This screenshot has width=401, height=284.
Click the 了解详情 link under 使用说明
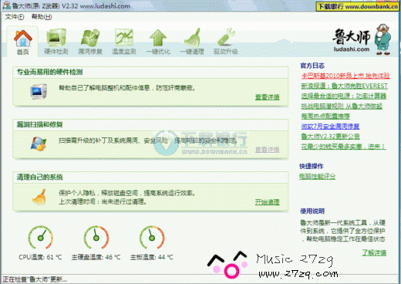(x=374, y=252)
